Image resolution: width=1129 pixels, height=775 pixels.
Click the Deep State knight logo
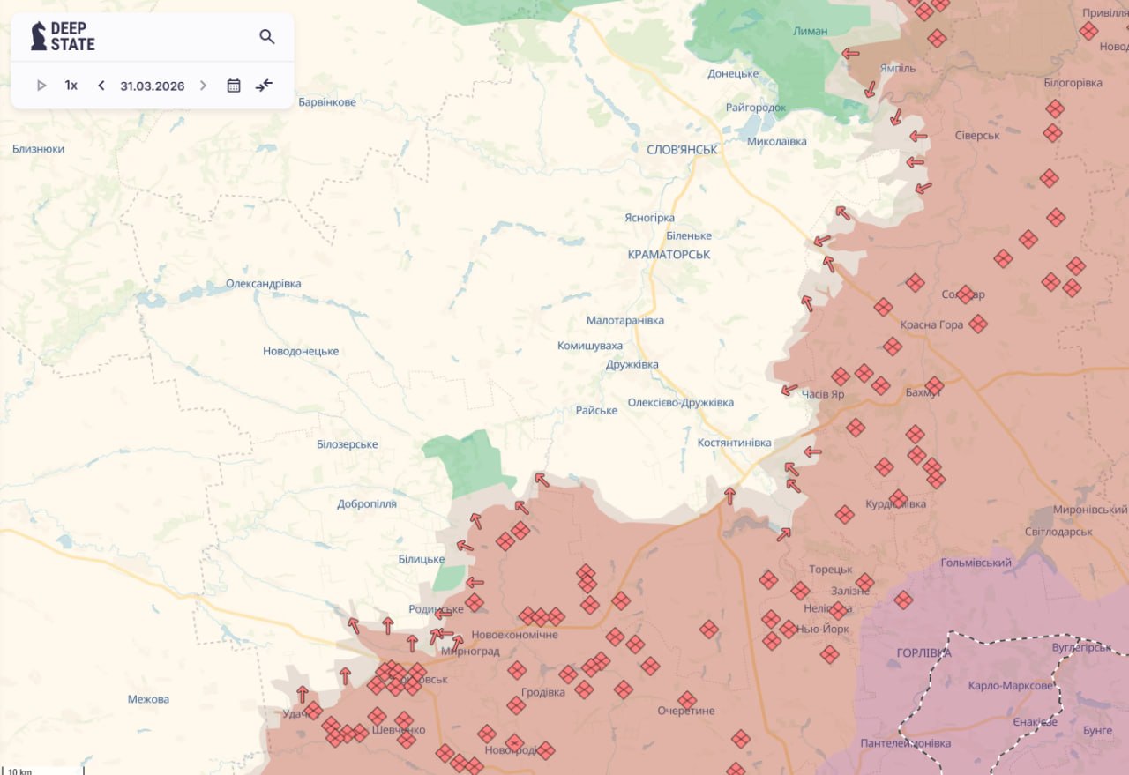tap(39, 36)
